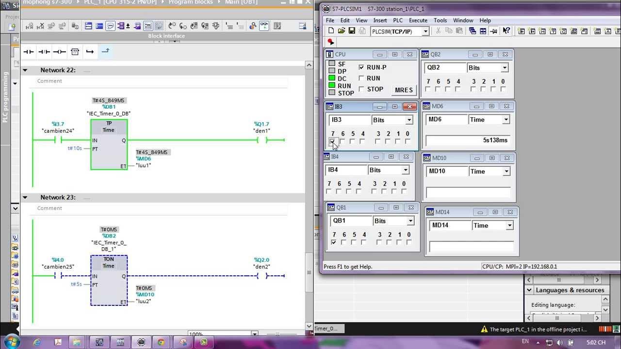Image resolution: width=621 pixels, height=349 pixels.
Task: Click the MD14 address input field
Action: coord(450,225)
